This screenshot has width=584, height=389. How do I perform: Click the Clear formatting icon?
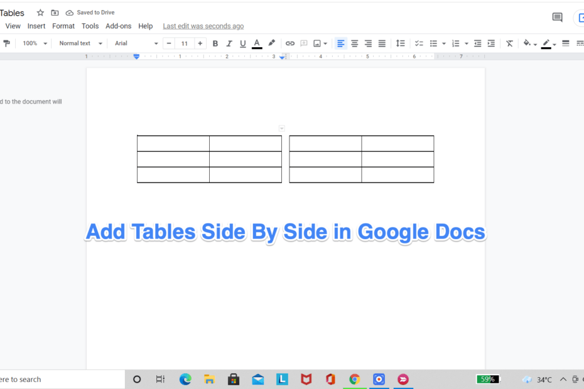(509, 43)
